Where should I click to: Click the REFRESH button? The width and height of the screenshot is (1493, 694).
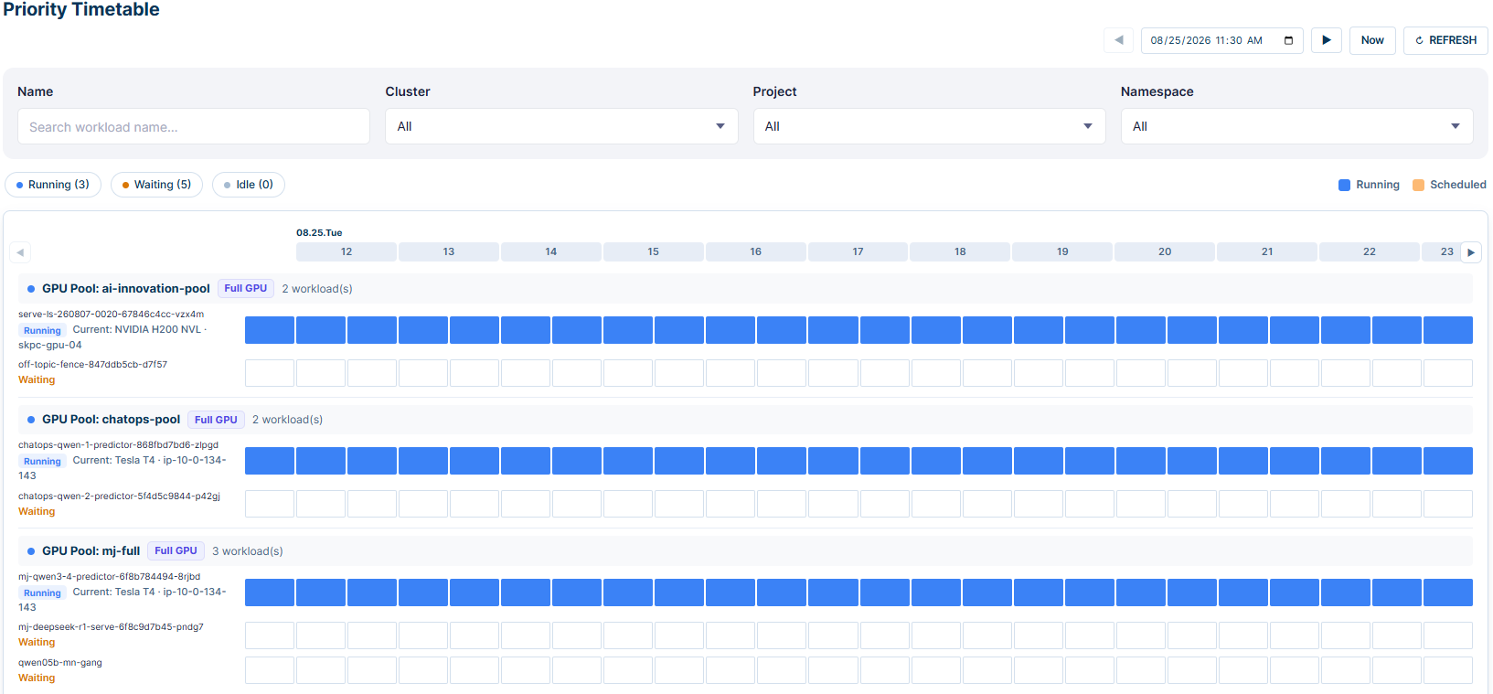tap(1445, 40)
